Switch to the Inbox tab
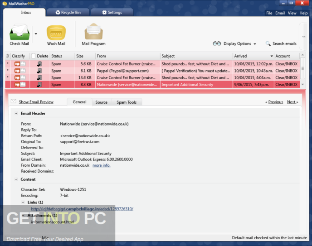Viewport: 312px width, 246px height. [24, 12]
